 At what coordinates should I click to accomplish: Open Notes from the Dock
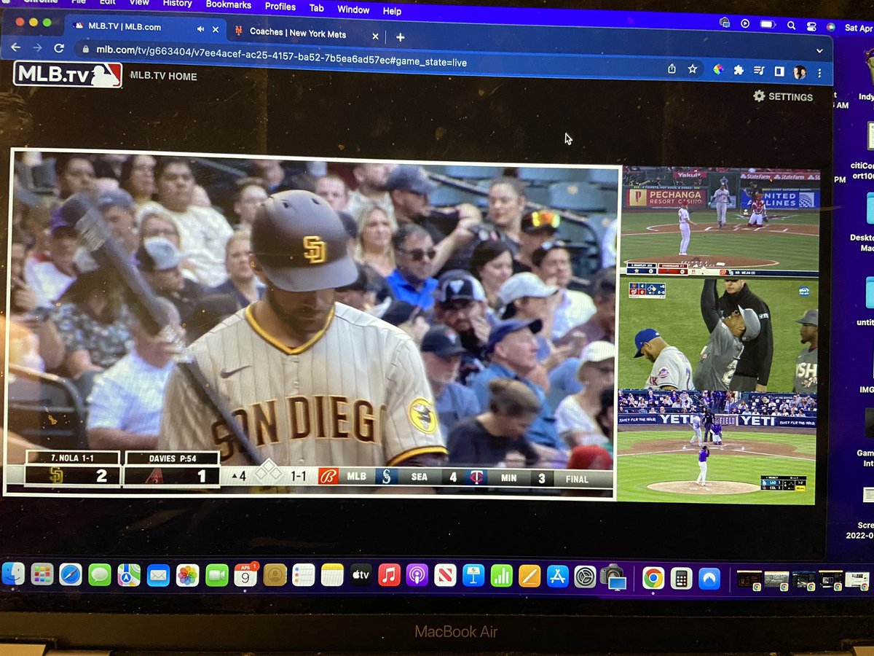[332, 575]
